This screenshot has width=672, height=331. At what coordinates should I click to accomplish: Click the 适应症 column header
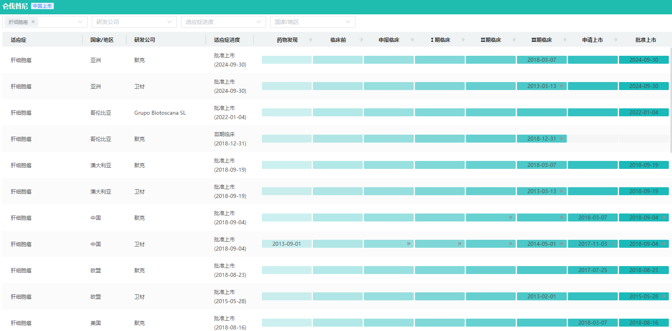click(x=19, y=40)
